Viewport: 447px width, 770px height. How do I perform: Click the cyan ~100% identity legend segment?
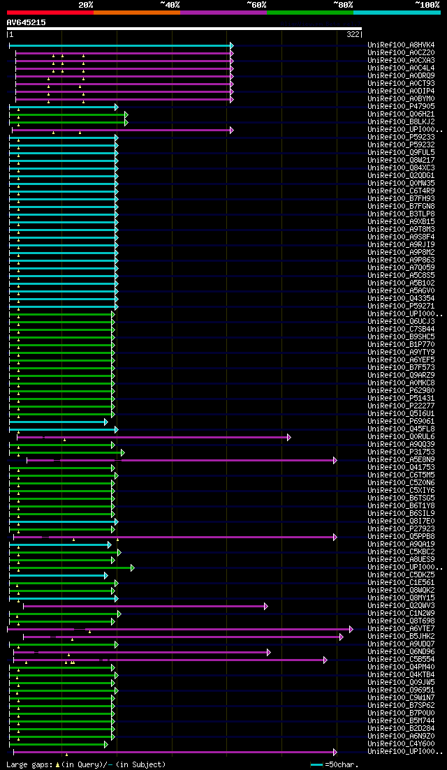[397, 13]
